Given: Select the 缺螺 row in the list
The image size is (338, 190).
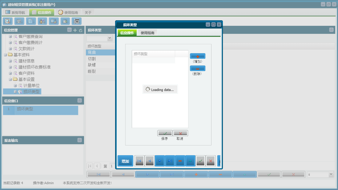Looking at the screenshot, I should coord(100,65).
